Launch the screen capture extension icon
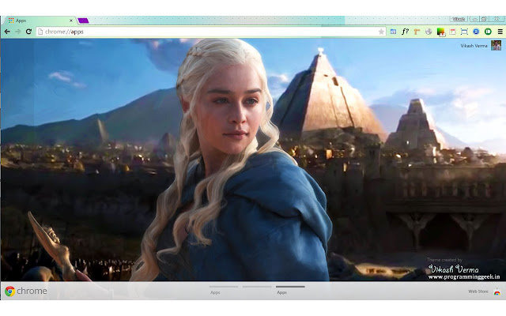Viewport: 506px width, 316px height. (x=464, y=32)
